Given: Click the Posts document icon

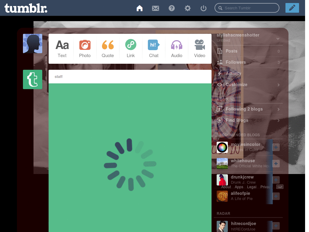Looking at the screenshot, I should click(x=220, y=51).
